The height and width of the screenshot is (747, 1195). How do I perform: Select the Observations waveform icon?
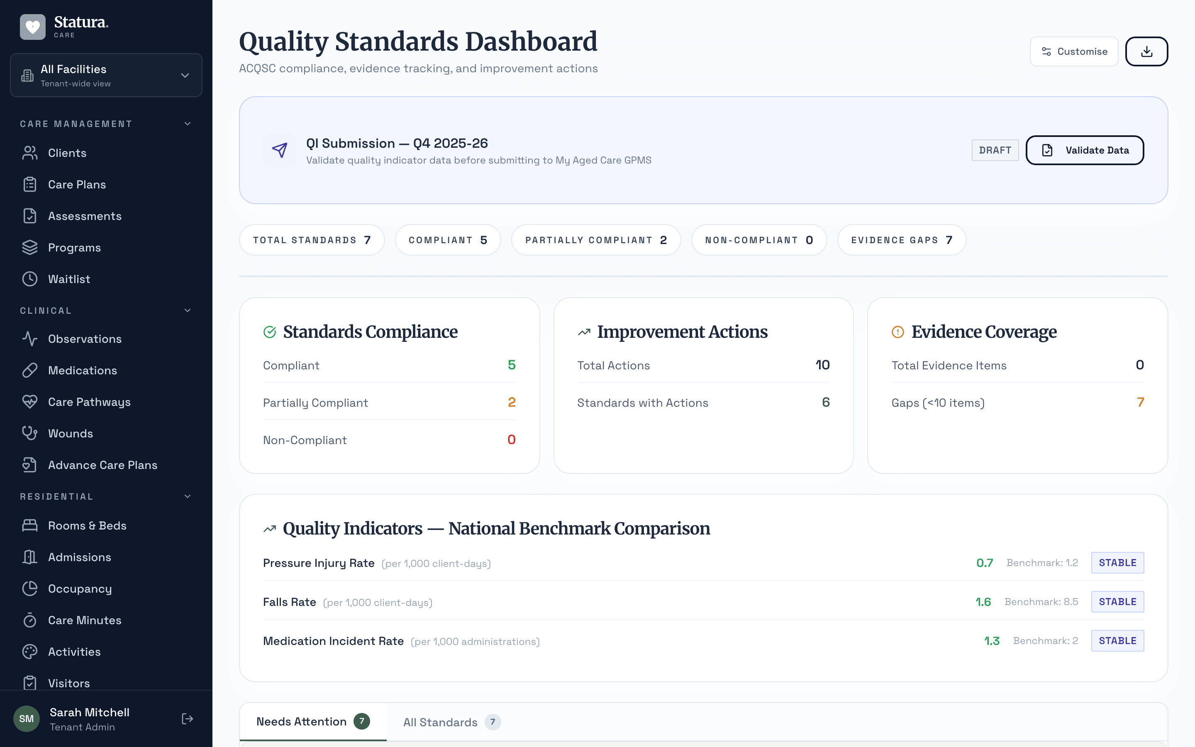(x=29, y=339)
